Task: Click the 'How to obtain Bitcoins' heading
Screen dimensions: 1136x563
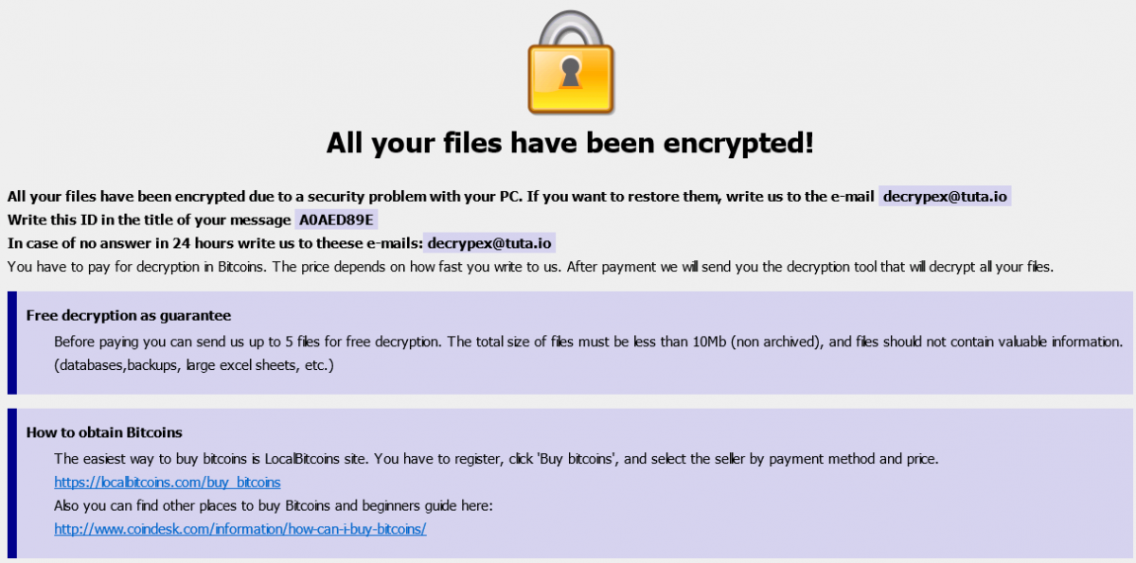Action: [x=104, y=432]
